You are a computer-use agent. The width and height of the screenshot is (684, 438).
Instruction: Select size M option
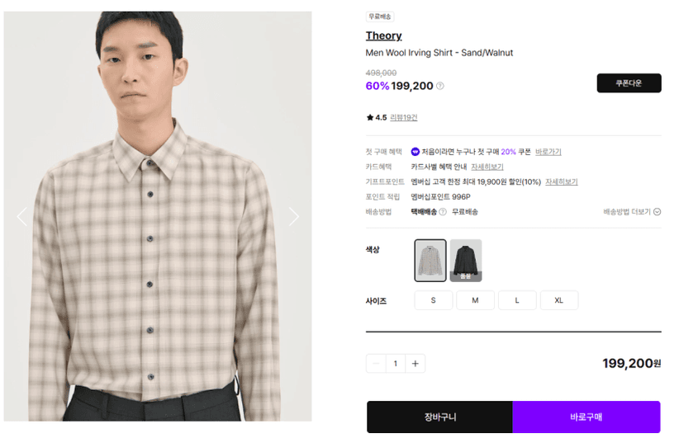pyautogui.click(x=475, y=300)
